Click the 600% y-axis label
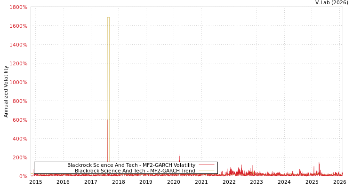 (20, 120)
